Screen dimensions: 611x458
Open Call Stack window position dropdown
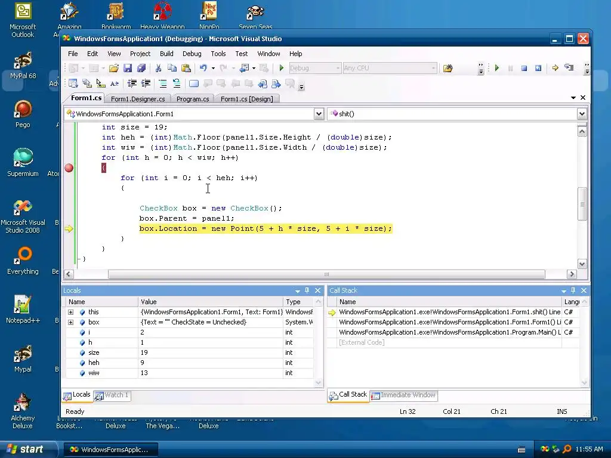point(563,290)
